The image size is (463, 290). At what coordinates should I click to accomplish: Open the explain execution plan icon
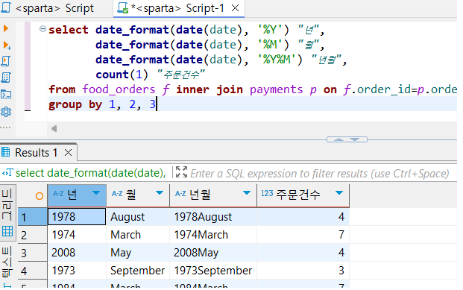6,78
